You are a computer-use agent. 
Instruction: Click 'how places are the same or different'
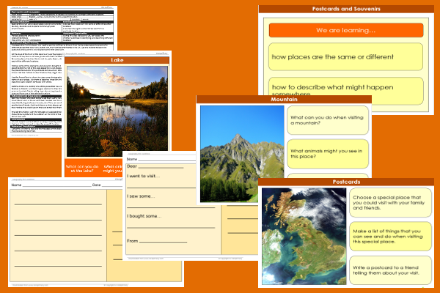pyautogui.click(x=345, y=56)
